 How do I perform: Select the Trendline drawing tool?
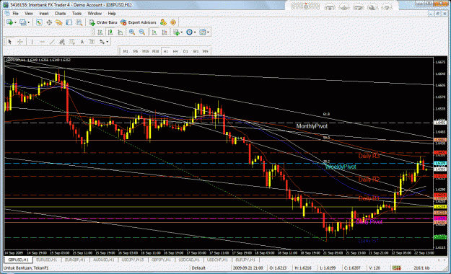[x=52, y=42]
